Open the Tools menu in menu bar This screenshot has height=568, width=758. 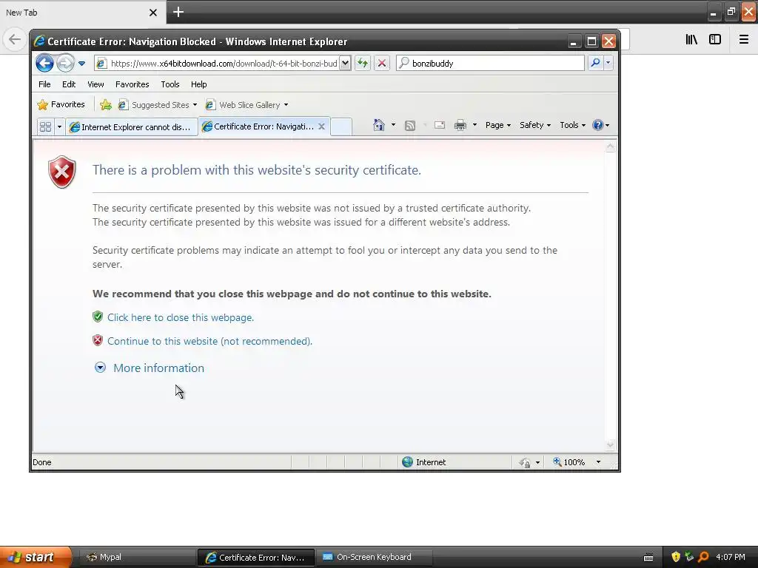pos(170,84)
